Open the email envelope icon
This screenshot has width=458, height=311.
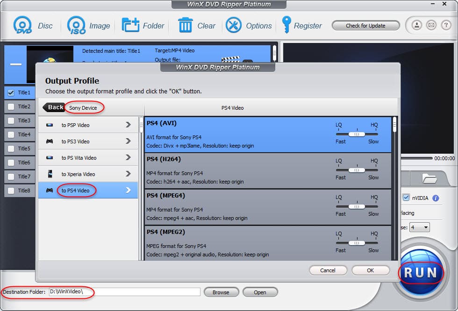[431, 25]
